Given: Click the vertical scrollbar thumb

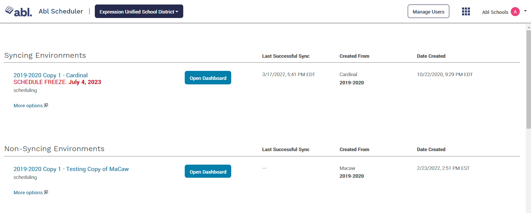Looking at the screenshot, I should point(528,79).
